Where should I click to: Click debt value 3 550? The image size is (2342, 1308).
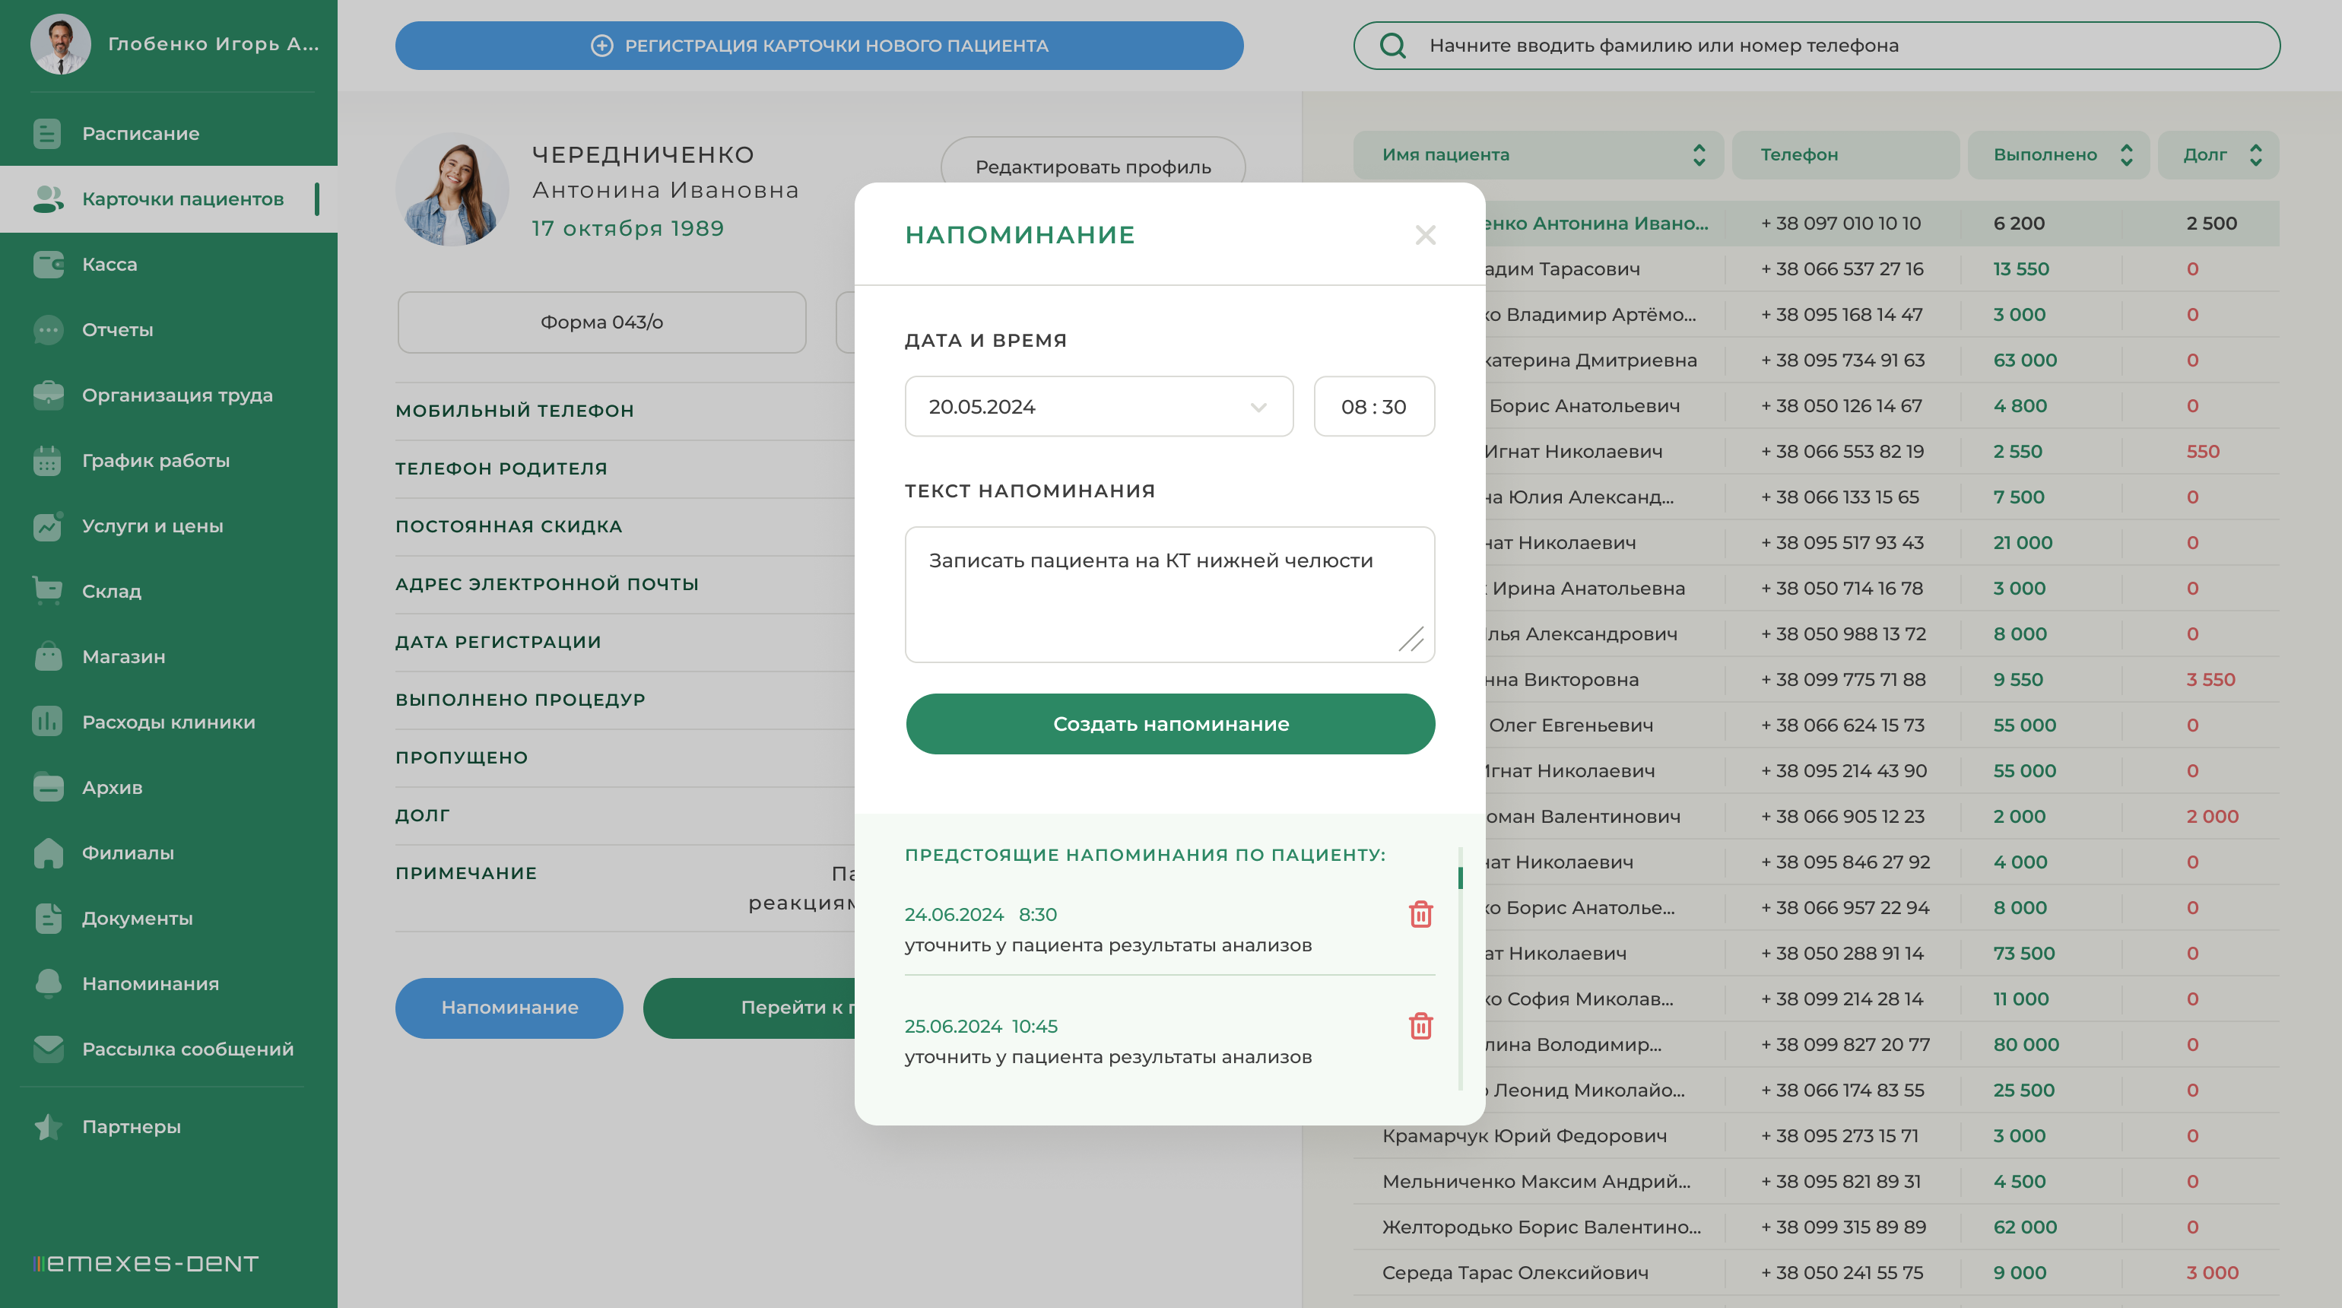(2210, 680)
